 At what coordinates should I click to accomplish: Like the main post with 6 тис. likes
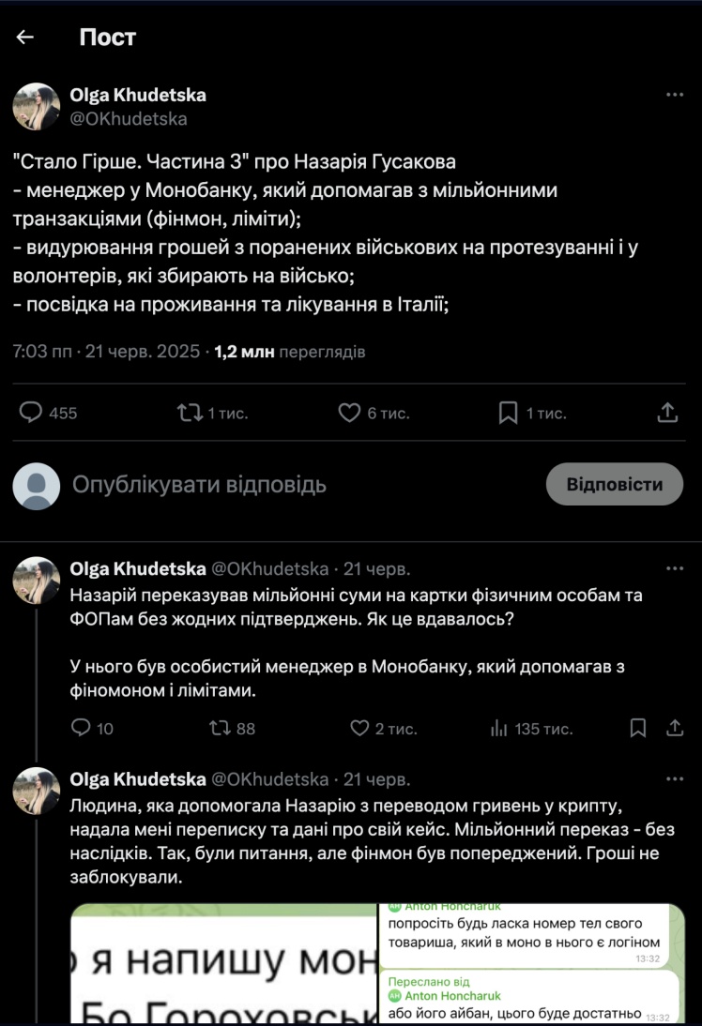click(x=349, y=413)
